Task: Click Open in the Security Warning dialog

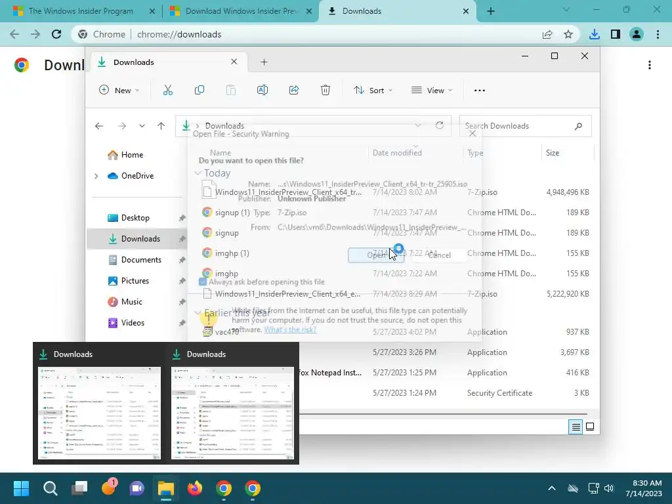Action: pyautogui.click(x=376, y=255)
